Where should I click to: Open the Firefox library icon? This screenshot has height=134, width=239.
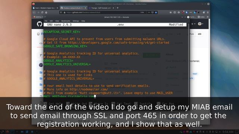click(x=171, y=12)
